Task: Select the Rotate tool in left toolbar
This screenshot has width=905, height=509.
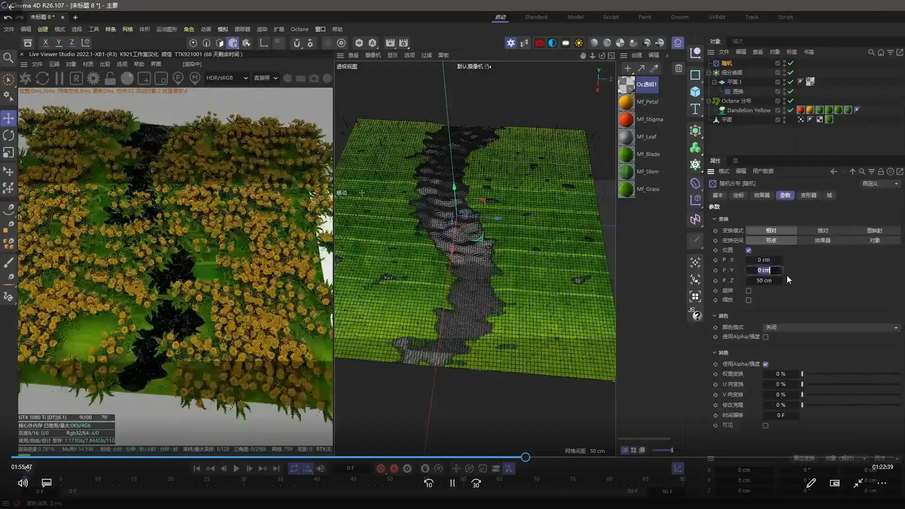Action: point(8,136)
